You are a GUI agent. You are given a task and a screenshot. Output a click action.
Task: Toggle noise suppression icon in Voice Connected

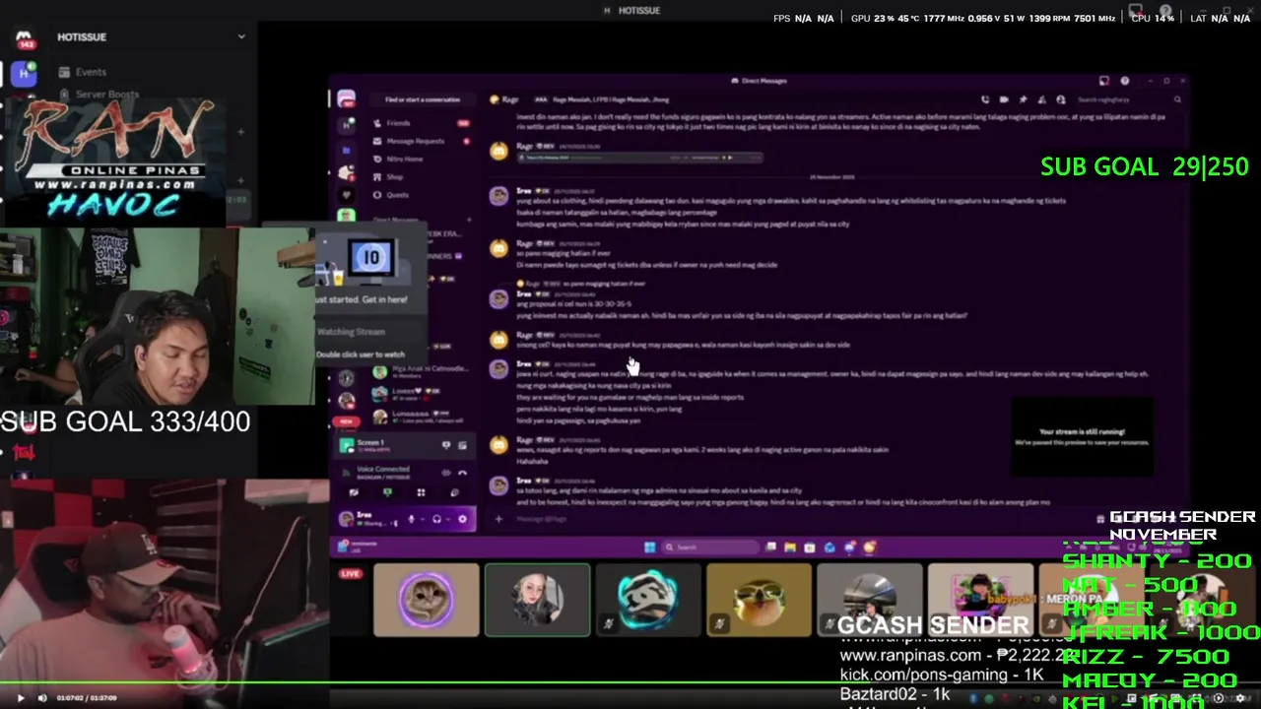[x=445, y=473]
